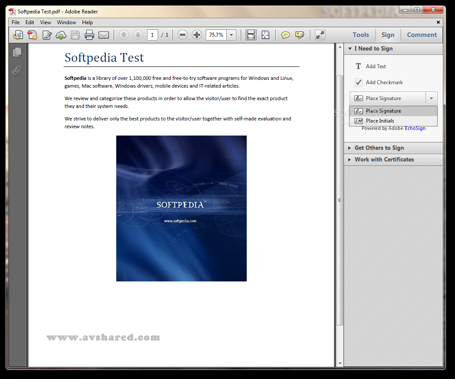The height and width of the screenshot is (379, 455).
Task: Open a file with the toolbar icon
Action: click(18, 35)
